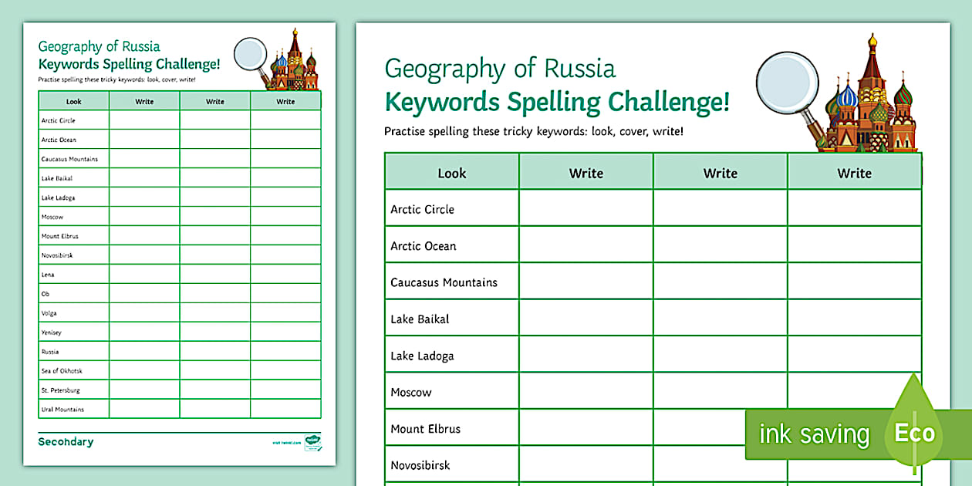
Task: Click the magnifying glass on the small thumbnail page
Action: [251, 54]
